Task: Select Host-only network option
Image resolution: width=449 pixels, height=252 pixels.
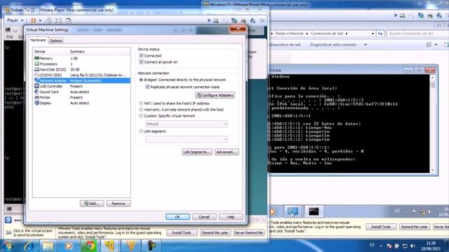Action: [x=141, y=110]
